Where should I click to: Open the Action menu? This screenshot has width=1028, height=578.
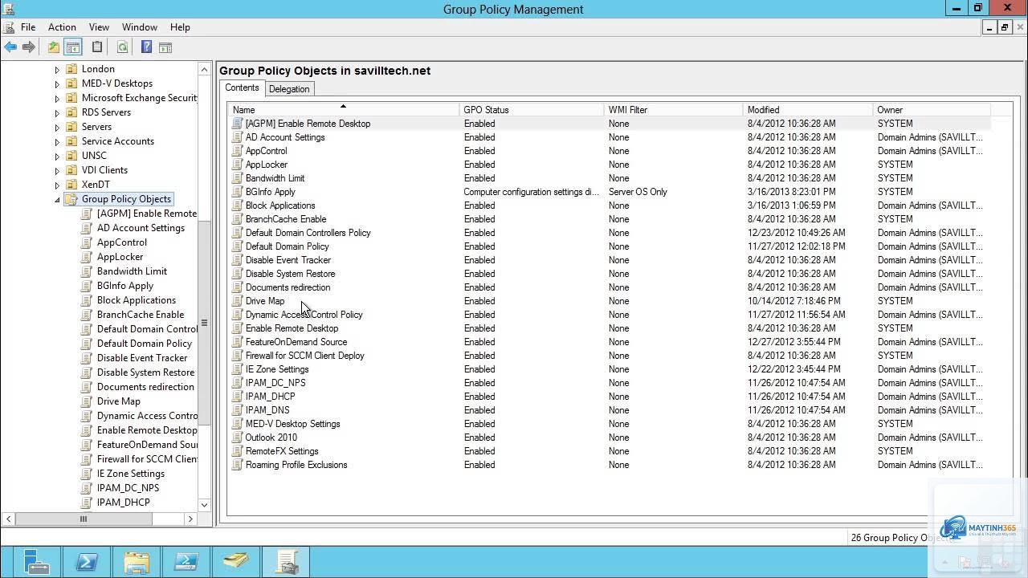click(x=62, y=27)
